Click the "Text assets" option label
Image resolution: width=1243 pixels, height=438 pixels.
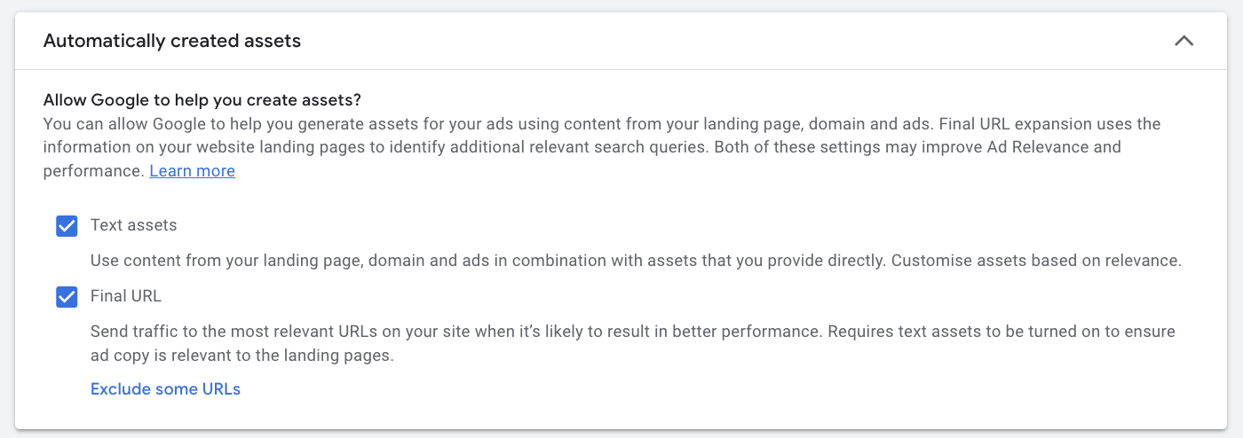point(134,225)
